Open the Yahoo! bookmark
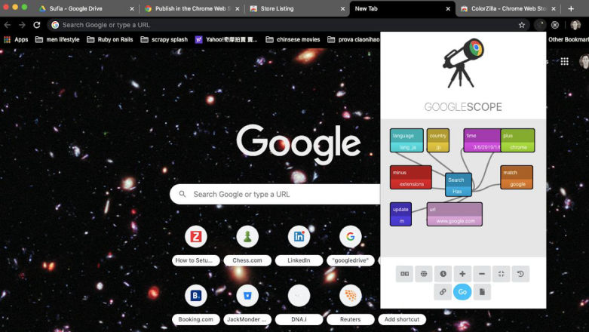This screenshot has height=332, width=589. pyautogui.click(x=226, y=39)
